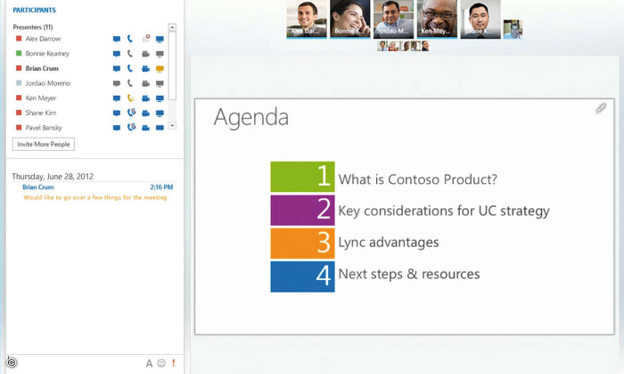The image size is (624, 374).
Task: Select Bonnie Kearney in the participants list
Action: tap(47, 54)
